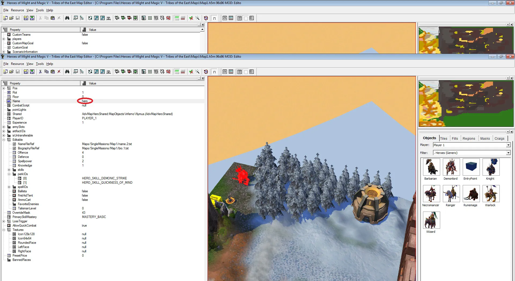Select the EntryPoint object thumbnail
Image resolution: width=515 pixels, height=281 pixels.
pos(471,167)
